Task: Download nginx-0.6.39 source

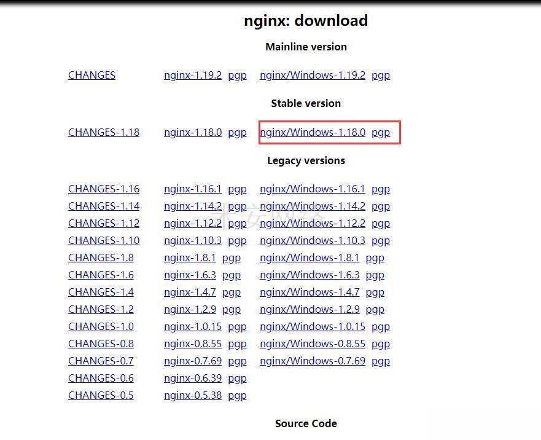Action: tap(193, 379)
